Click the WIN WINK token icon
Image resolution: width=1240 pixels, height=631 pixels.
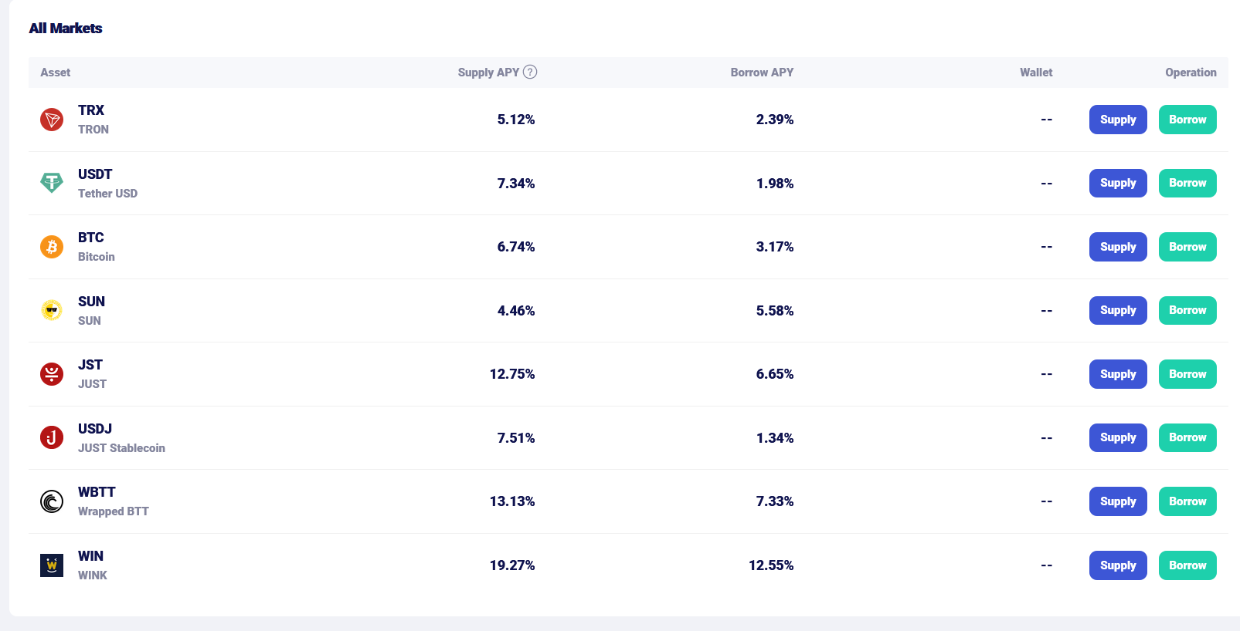[x=52, y=565]
